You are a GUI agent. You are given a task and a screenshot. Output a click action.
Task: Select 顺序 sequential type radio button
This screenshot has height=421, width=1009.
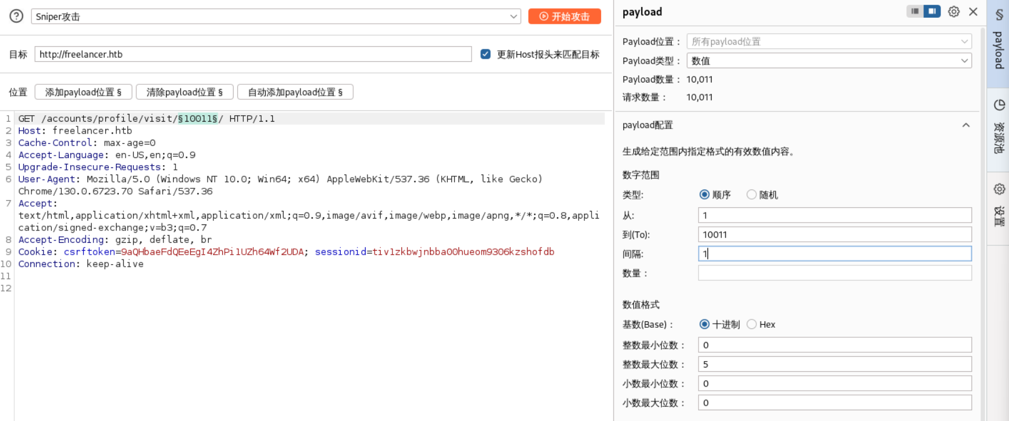[x=705, y=195]
